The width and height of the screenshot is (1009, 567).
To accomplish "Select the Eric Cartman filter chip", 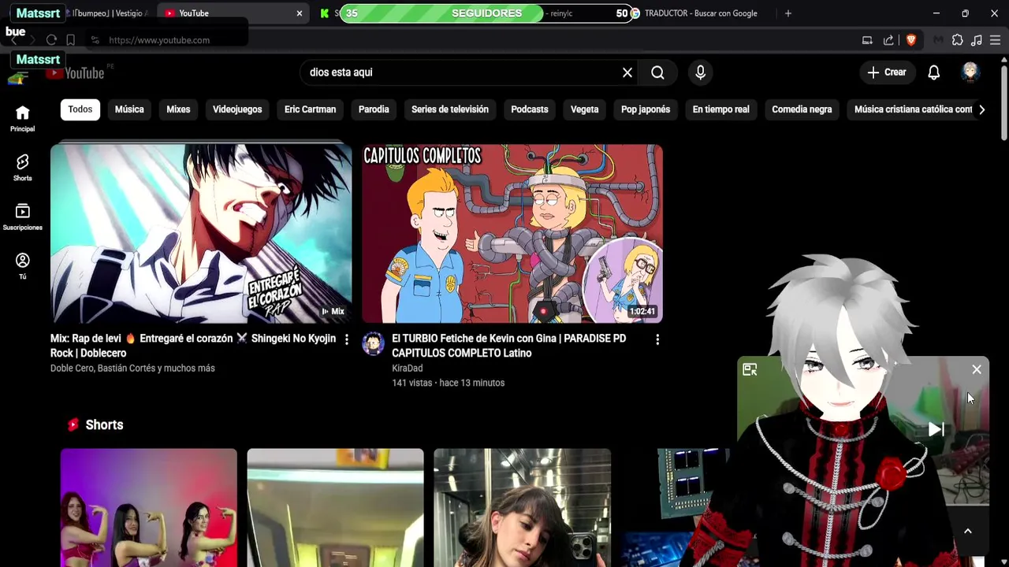I will point(310,109).
